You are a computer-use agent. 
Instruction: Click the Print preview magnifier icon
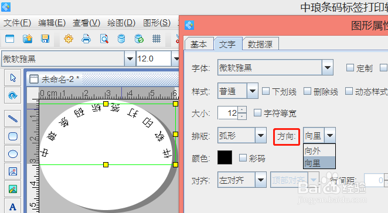(104, 39)
